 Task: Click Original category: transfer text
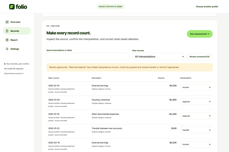tap(101, 132)
